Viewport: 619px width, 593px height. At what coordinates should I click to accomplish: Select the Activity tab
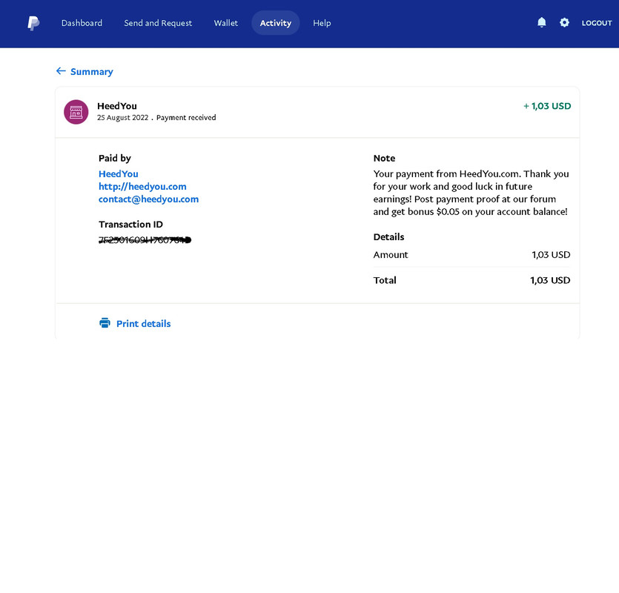point(276,23)
